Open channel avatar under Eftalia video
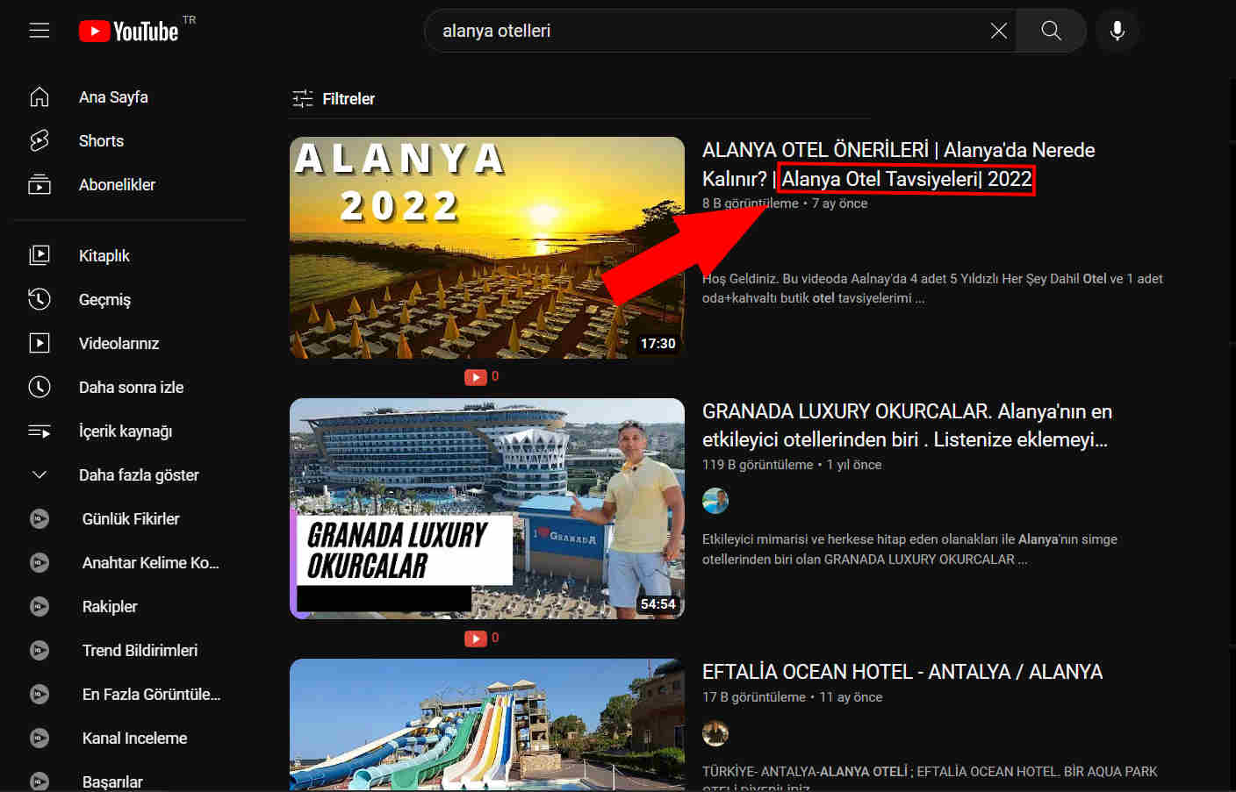Image resolution: width=1236 pixels, height=792 pixels. 715,733
